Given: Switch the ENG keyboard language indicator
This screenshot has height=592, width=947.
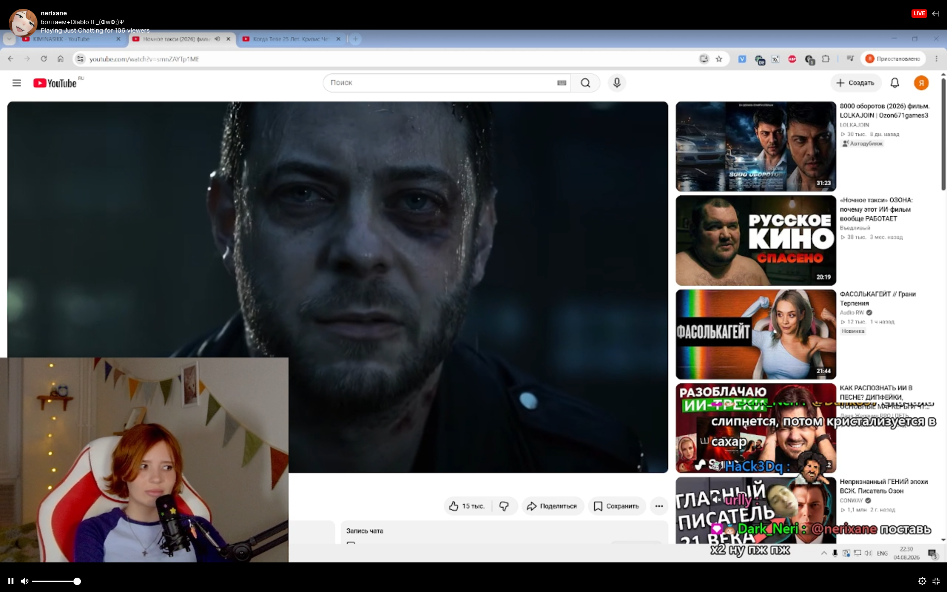Looking at the screenshot, I should [882, 553].
